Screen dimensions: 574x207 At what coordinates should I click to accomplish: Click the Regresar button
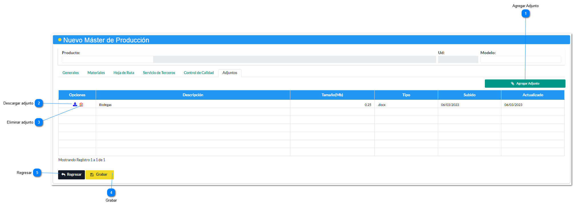tap(72, 175)
